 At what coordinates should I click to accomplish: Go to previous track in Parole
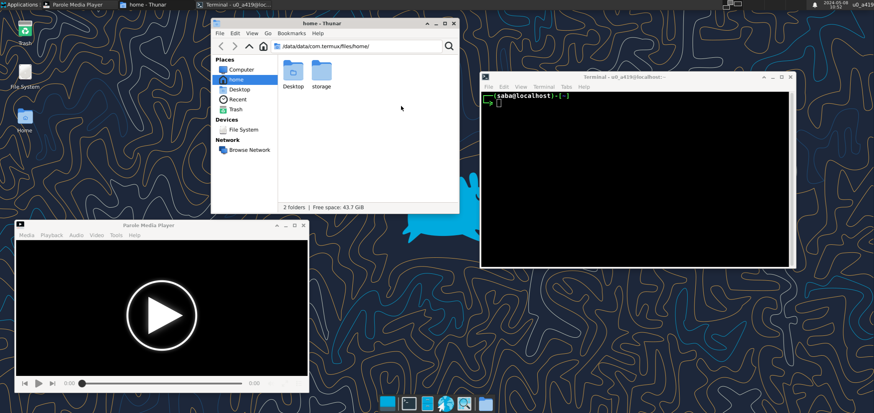pyautogui.click(x=25, y=383)
